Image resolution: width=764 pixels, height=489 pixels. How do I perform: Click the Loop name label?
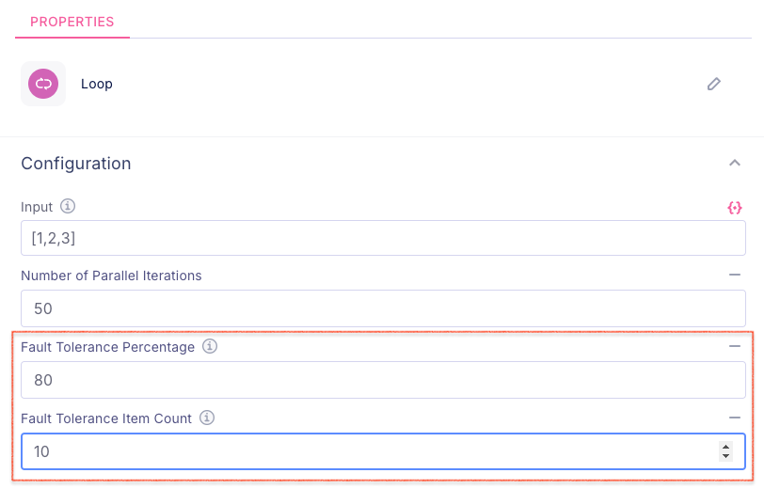[x=97, y=84]
